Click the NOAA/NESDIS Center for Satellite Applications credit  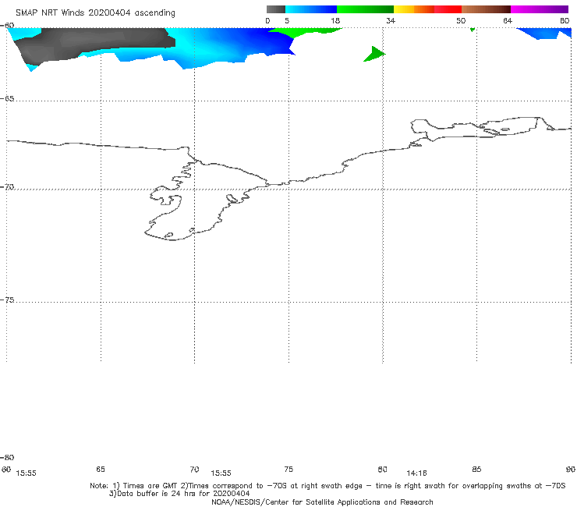coord(322,502)
